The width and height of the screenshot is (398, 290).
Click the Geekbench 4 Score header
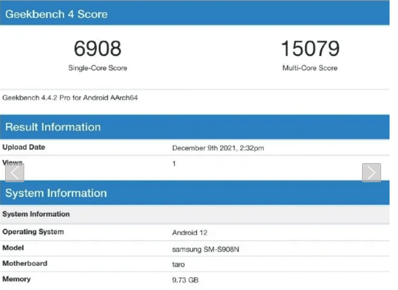(x=194, y=13)
